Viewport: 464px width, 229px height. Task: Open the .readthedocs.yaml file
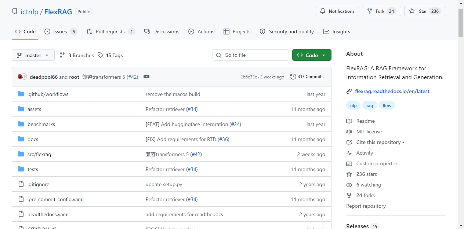click(x=48, y=214)
